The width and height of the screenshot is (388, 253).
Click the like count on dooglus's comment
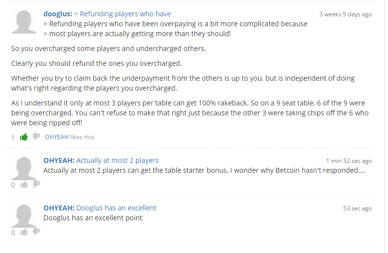(x=13, y=138)
